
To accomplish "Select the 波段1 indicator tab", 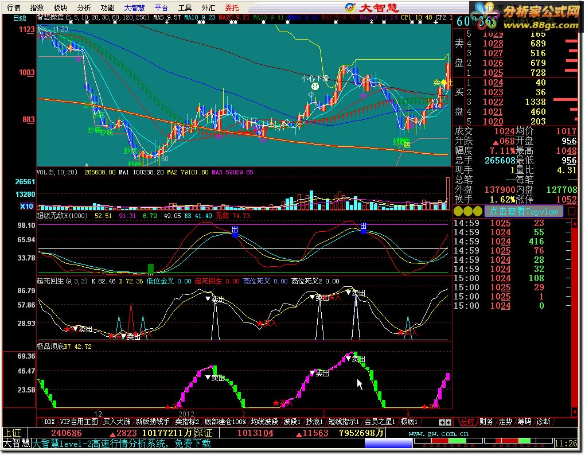I will click(x=292, y=422).
